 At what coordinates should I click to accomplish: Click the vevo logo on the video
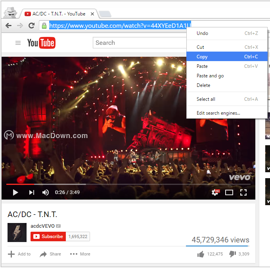coord(239,177)
